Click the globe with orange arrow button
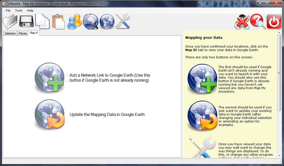Screen dimensions: 284x166 pos(49,114)
